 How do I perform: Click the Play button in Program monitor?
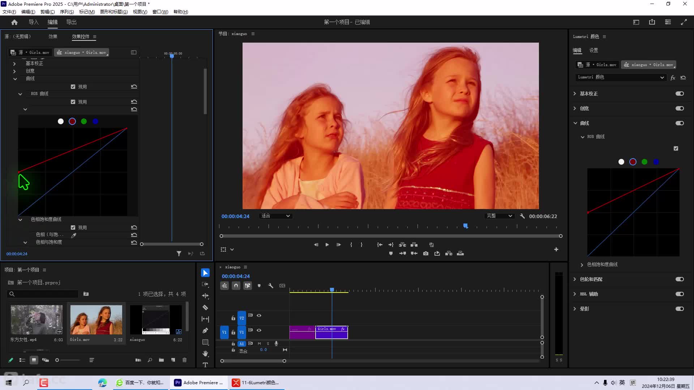coord(327,244)
